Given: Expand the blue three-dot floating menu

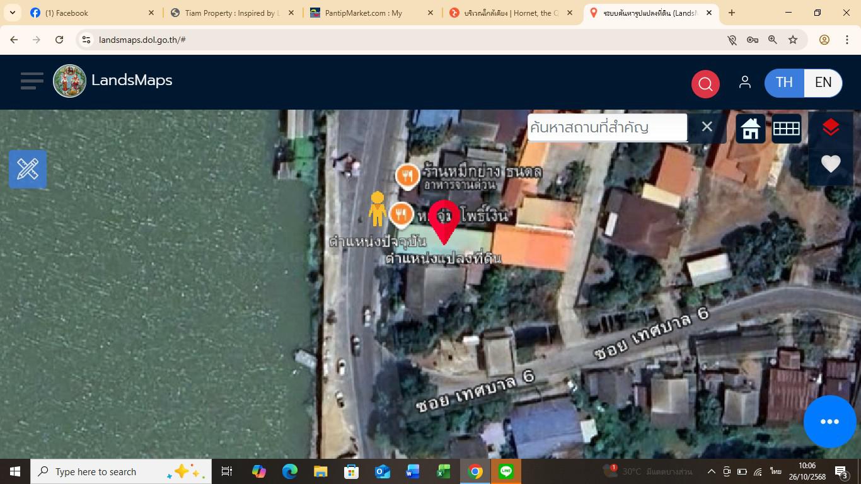Looking at the screenshot, I should point(829,422).
